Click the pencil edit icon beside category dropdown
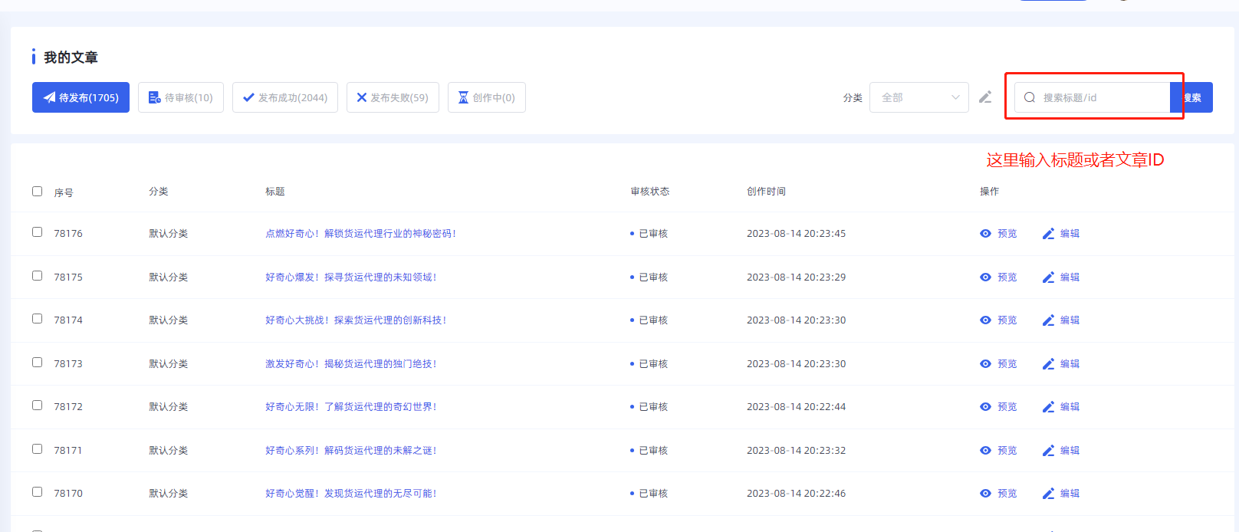This screenshot has height=532, width=1239. pyautogui.click(x=985, y=97)
